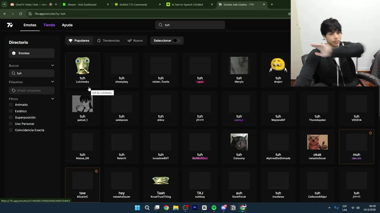Open Task View on the taskbar
The height and width of the screenshot is (213, 380).
tap(157, 208)
